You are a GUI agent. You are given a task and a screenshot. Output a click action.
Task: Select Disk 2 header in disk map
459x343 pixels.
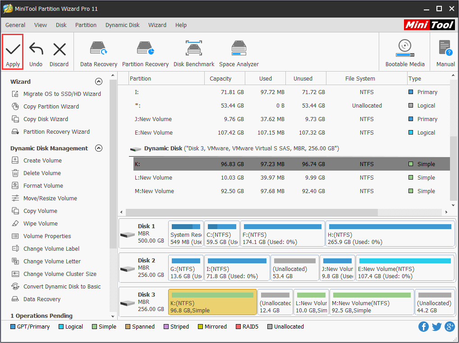point(144,268)
